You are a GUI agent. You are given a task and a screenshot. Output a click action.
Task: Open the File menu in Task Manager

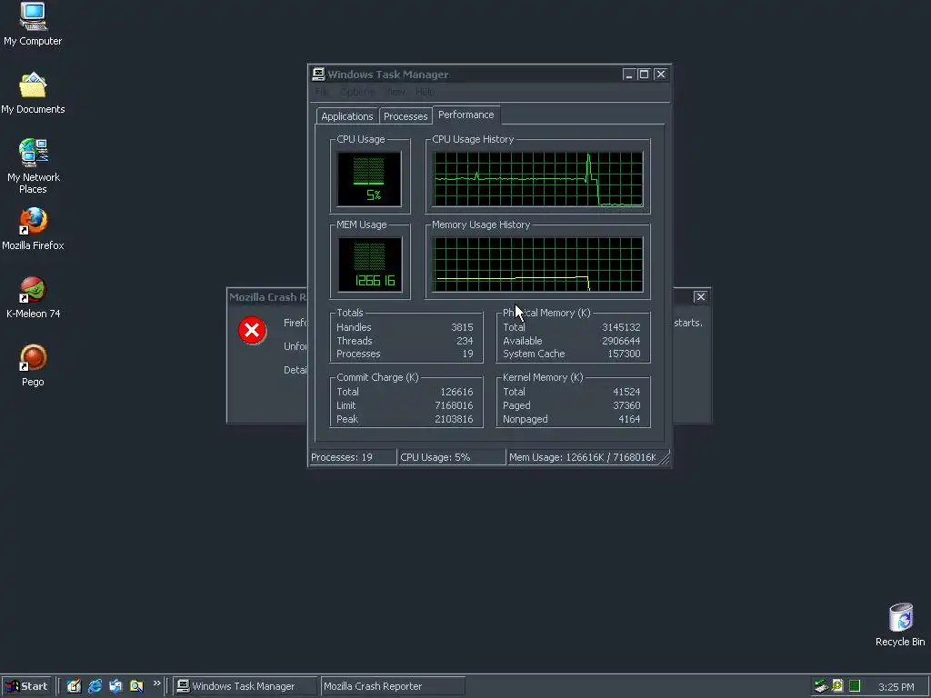tap(321, 92)
